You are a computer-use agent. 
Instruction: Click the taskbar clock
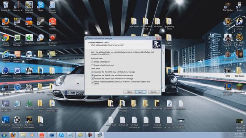(239, 135)
